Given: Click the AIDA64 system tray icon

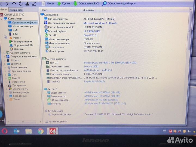Looking at the screenshot, I should pos(170,131).
